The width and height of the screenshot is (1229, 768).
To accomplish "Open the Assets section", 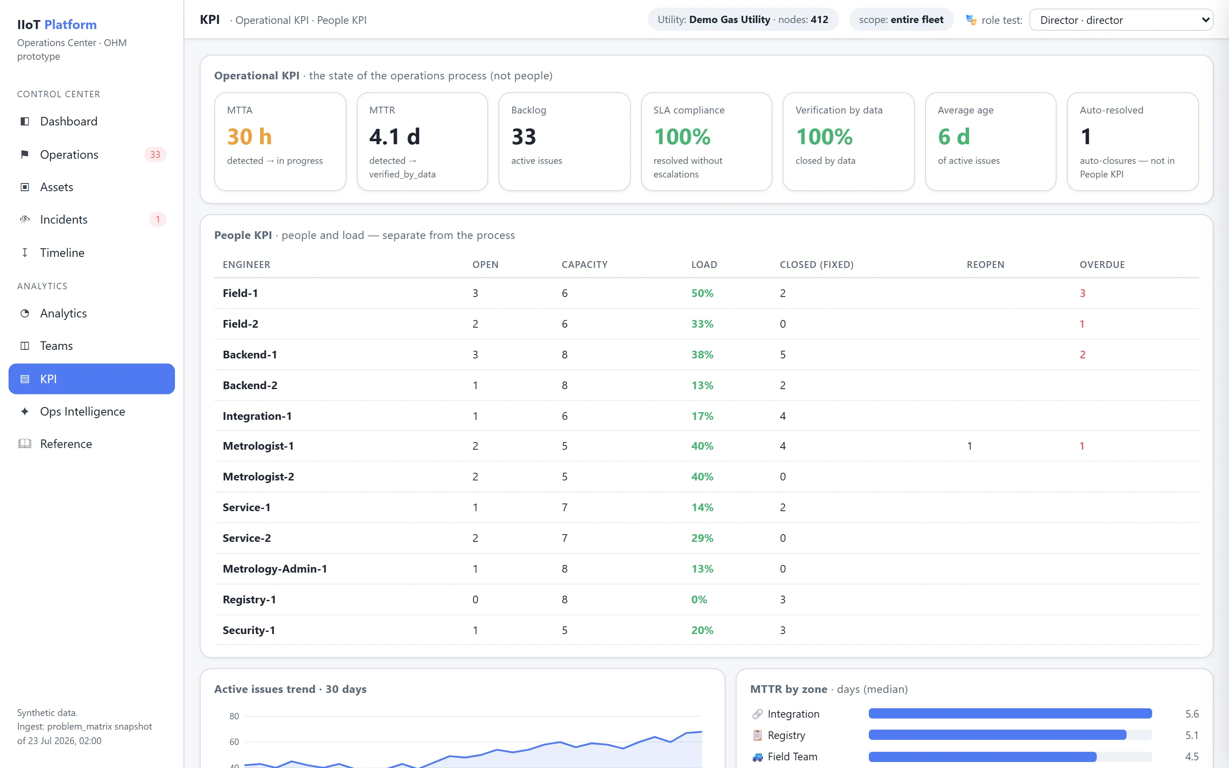I will pos(91,187).
